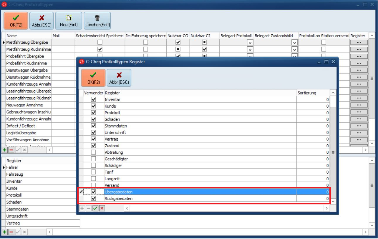
Task: Click red minus icon in bottom Register list navigator
Action: pos(11,232)
